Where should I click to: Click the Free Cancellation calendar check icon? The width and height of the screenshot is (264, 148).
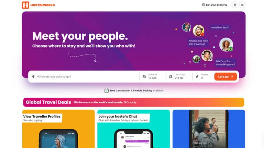107,90
